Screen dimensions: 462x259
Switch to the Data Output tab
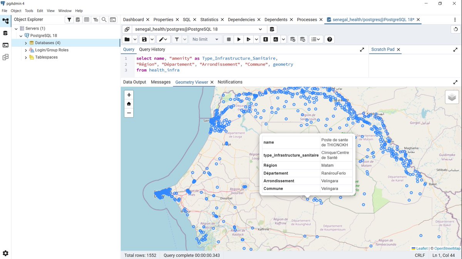coord(134,82)
